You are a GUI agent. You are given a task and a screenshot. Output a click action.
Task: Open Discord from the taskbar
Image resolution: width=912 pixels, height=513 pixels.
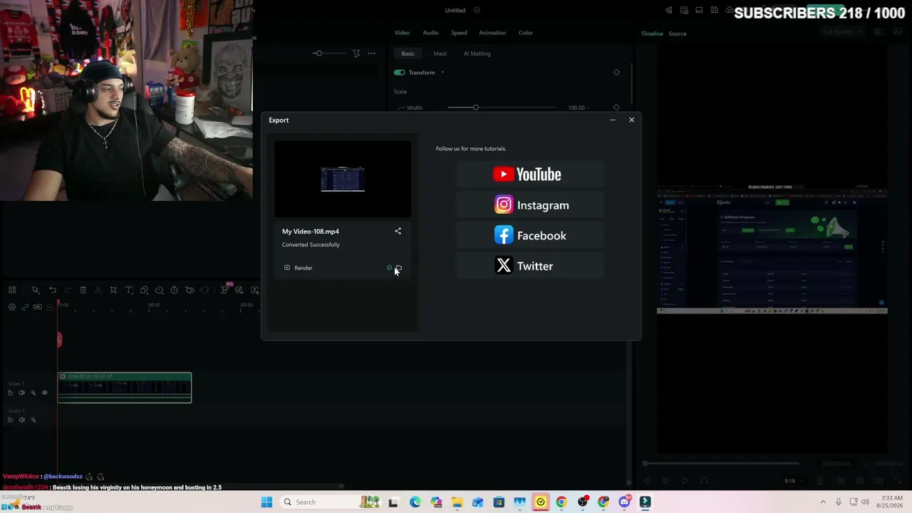(x=624, y=502)
